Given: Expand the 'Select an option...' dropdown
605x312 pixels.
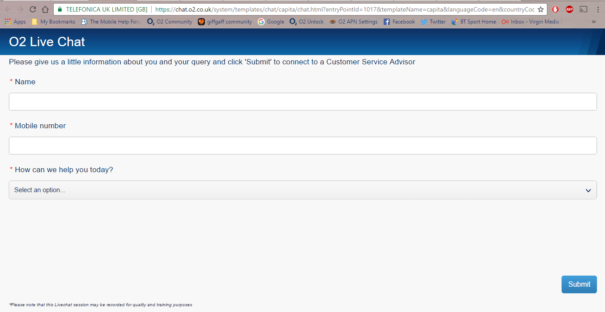Looking at the screenshot, I should coord(302,190).
